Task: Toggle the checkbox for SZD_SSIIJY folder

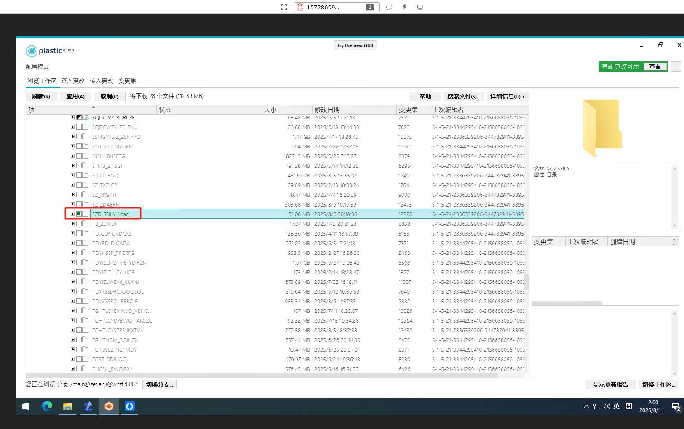Action: point(79,214)
